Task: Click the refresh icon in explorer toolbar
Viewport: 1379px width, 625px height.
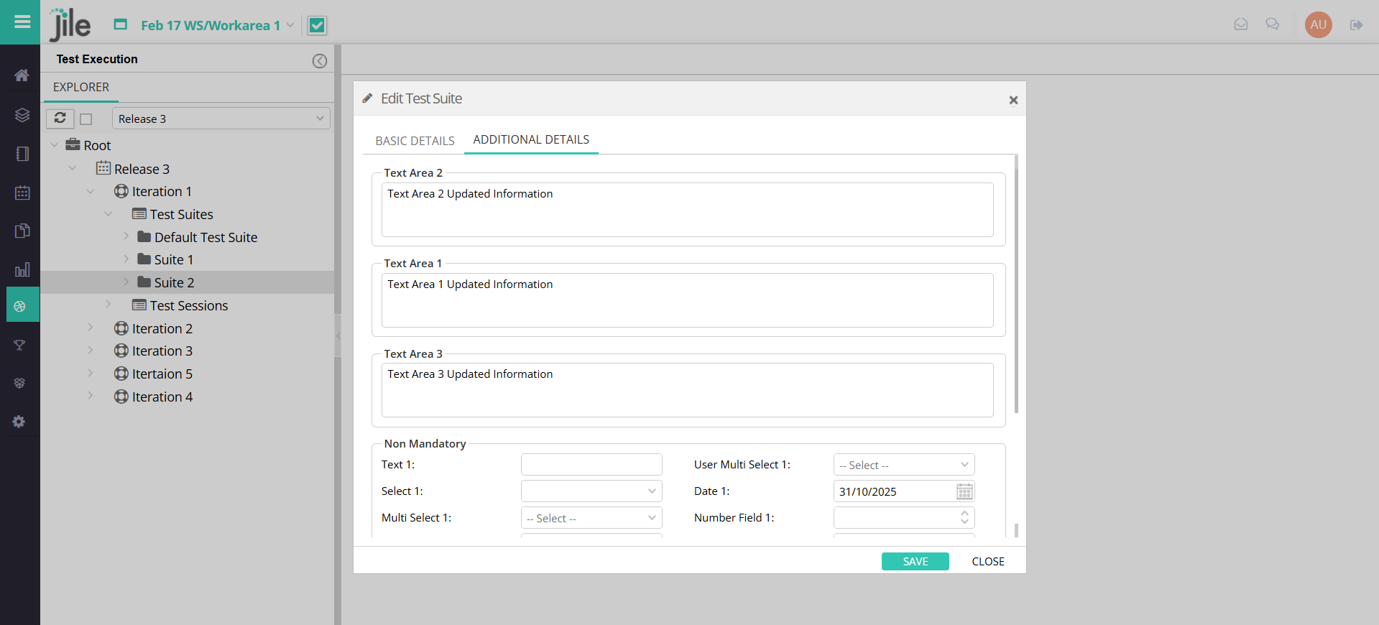Action: pos(60,119)
